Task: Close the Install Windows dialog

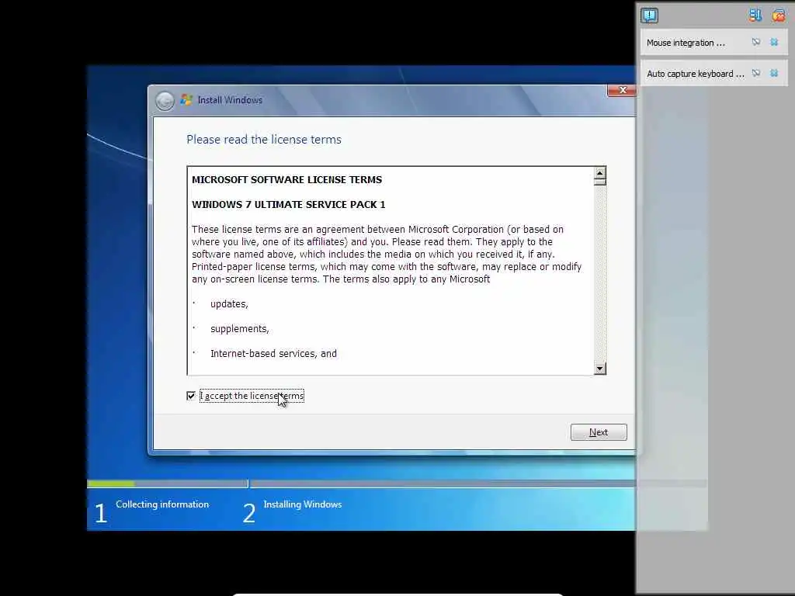Action: click(x=622, y=90)
